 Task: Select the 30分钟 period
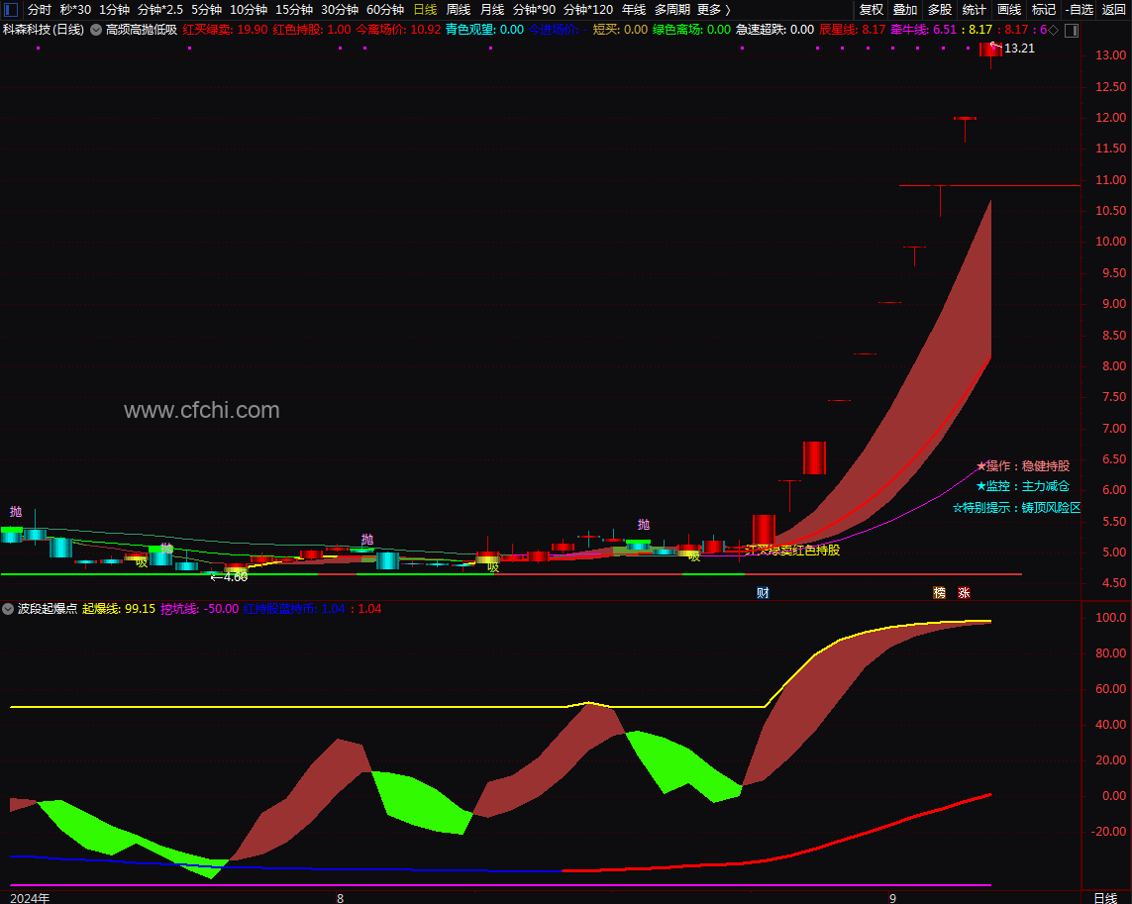tap(340, 9)
